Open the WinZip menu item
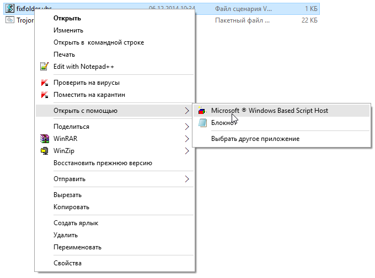 [x=115, y=151]
